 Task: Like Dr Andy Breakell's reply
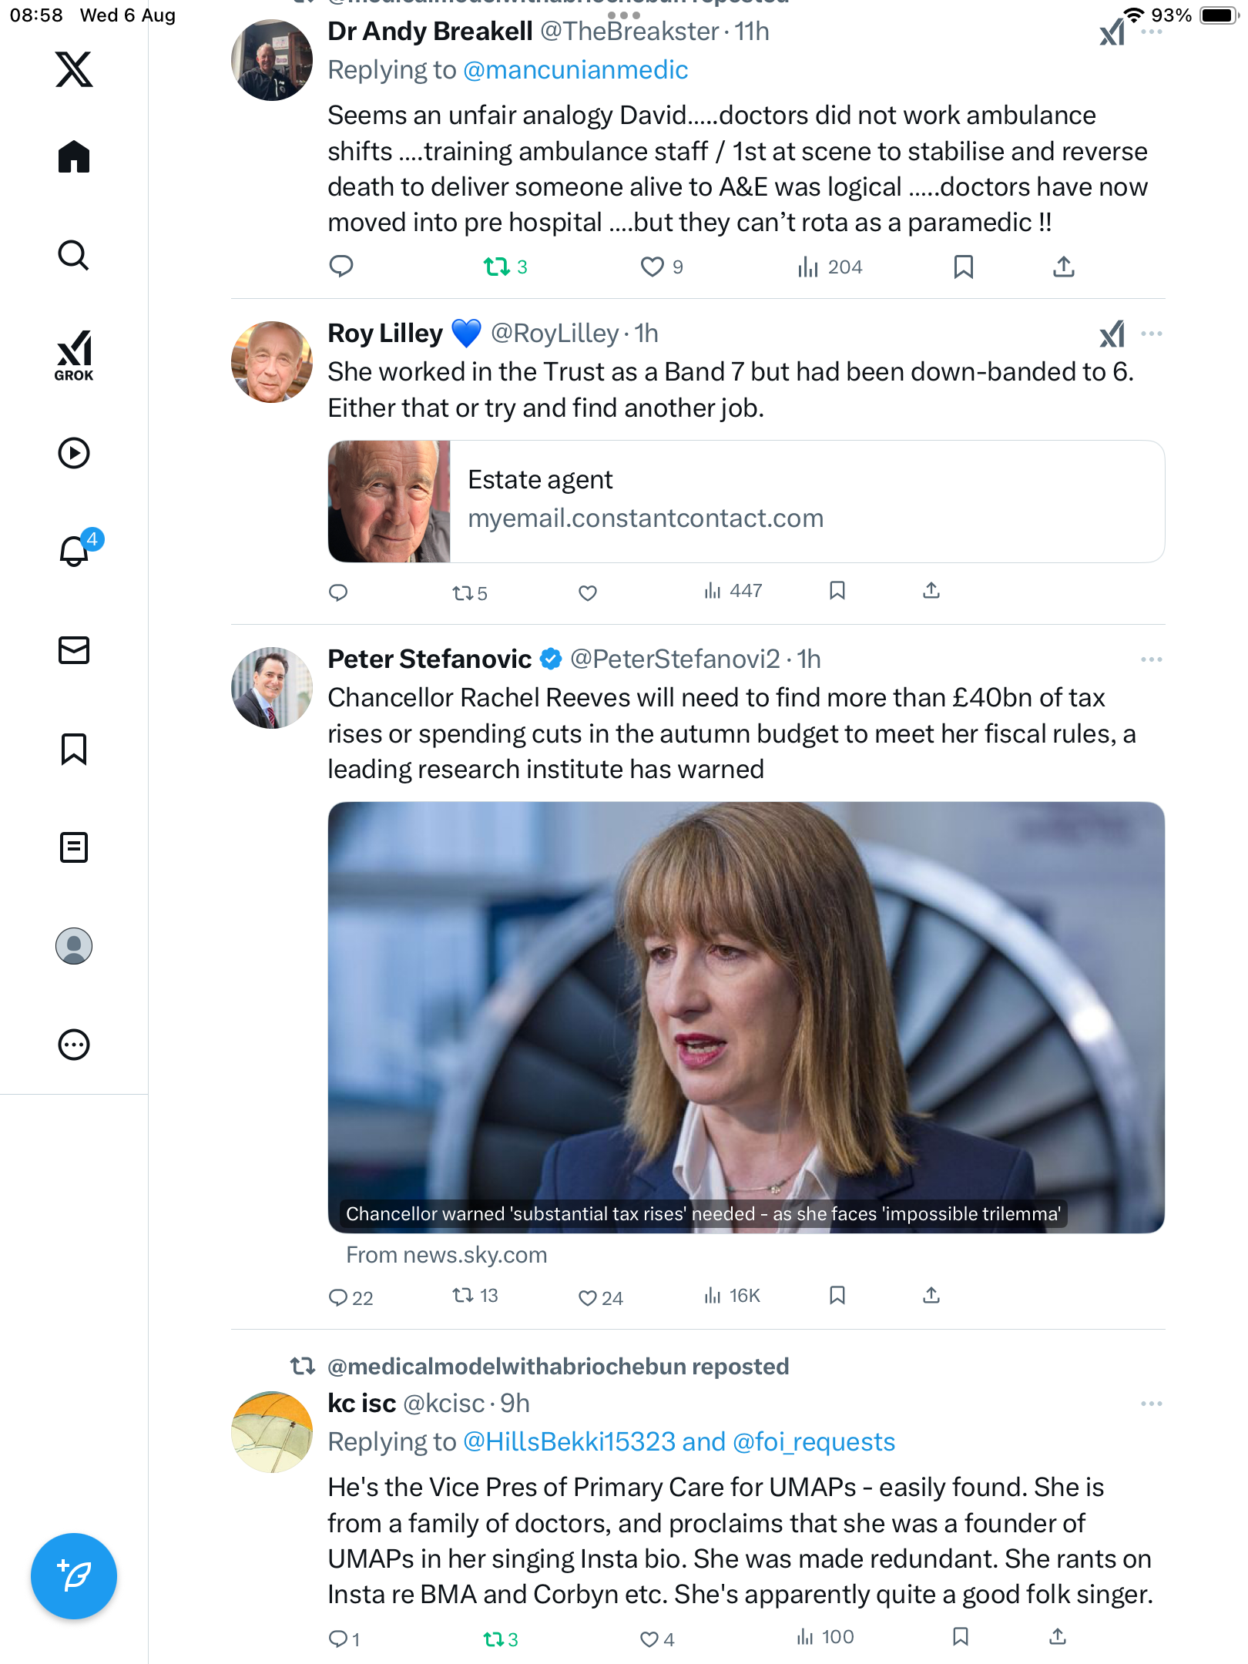tap(653, 267)
